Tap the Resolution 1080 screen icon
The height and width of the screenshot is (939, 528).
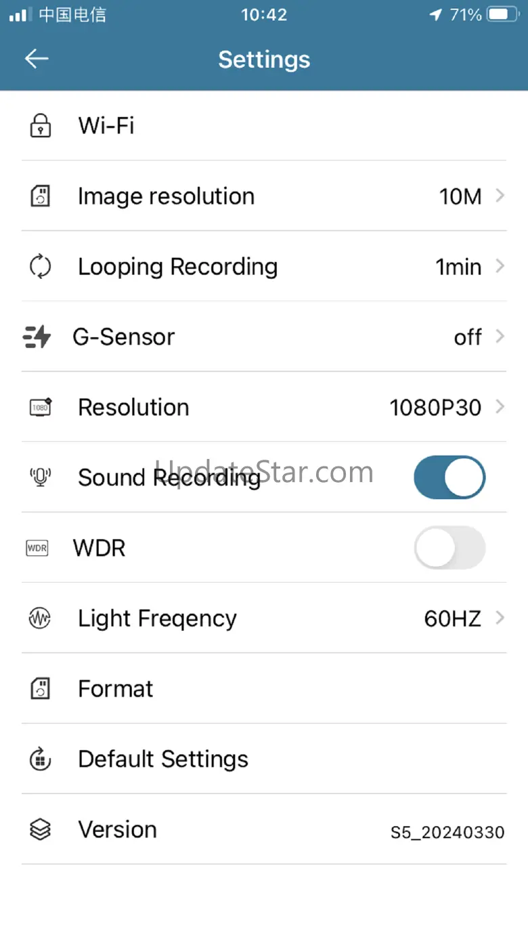[41, 407]
